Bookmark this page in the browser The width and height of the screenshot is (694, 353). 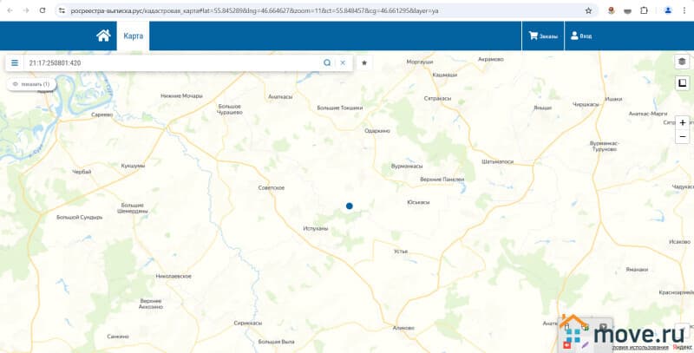coord(588,10)
